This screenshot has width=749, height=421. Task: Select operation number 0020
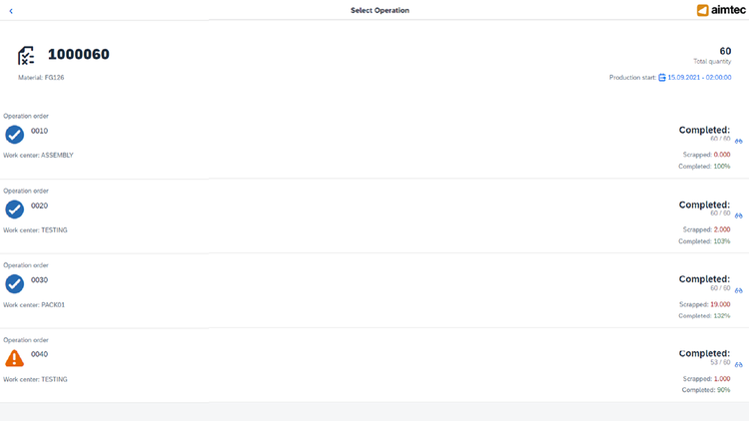39,206
